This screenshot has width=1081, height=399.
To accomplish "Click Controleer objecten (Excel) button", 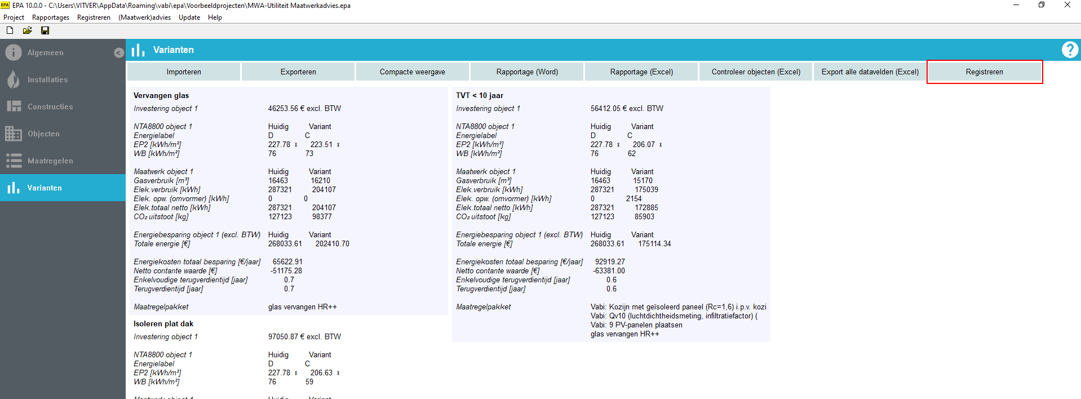I will pos(756,72).
